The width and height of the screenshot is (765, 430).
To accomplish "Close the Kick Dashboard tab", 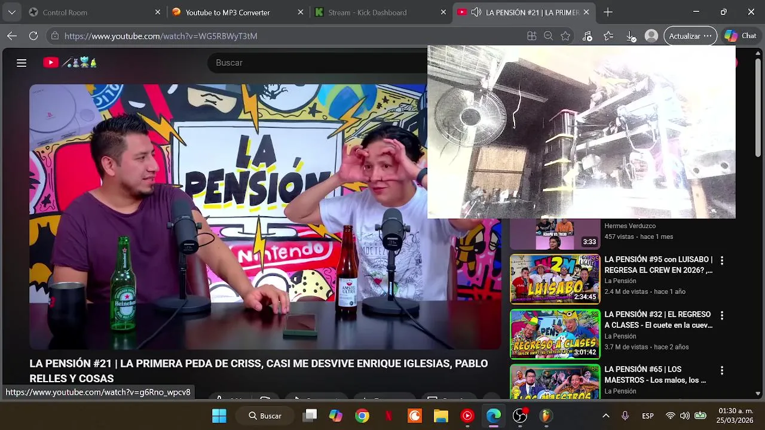I will click(443, 12).
